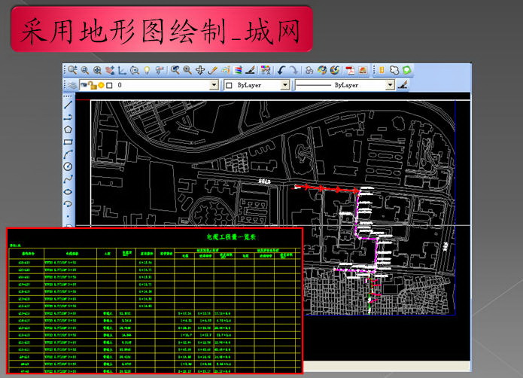Viewport: 523px width, 378px height.
Task: Click the red cable route line
Action: coord(327,189)
